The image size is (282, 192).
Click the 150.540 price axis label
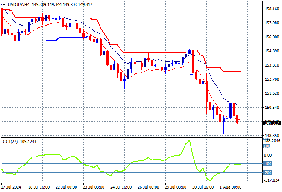point(272,107)
